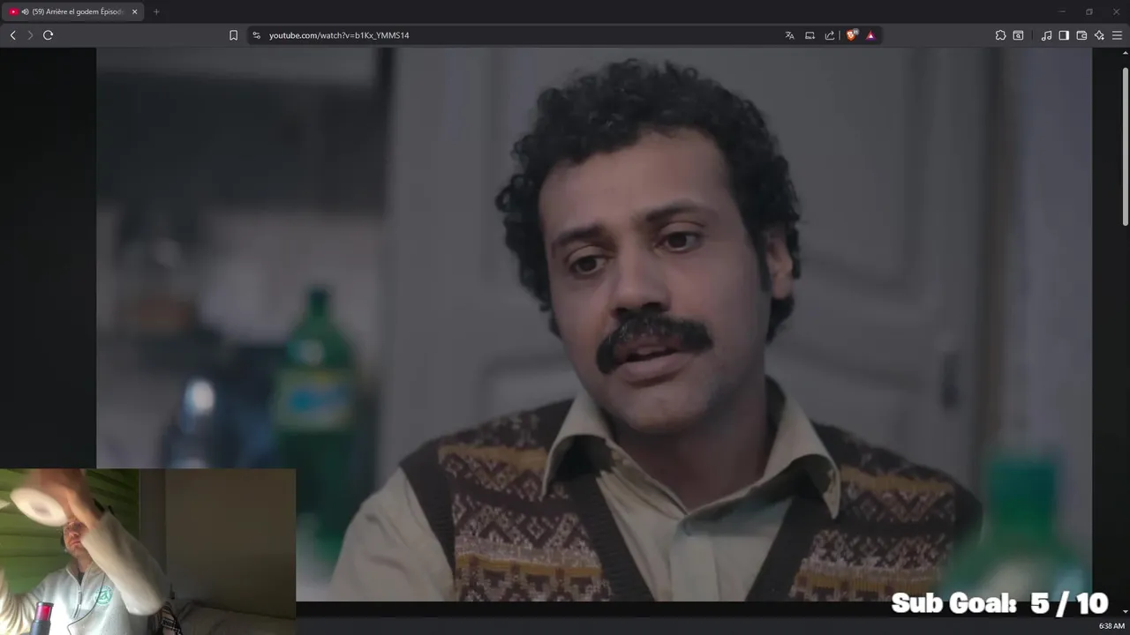
Task: Select the Arrière el godem YouTube tab
Action: (x=74, y=11)
